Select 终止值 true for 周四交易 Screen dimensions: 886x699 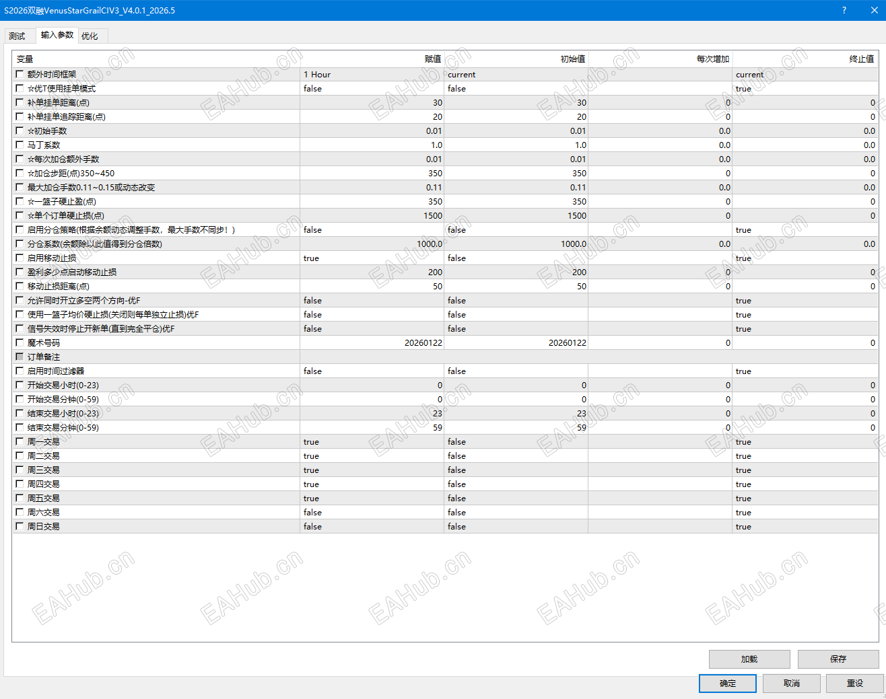click(x=805, y=484)
